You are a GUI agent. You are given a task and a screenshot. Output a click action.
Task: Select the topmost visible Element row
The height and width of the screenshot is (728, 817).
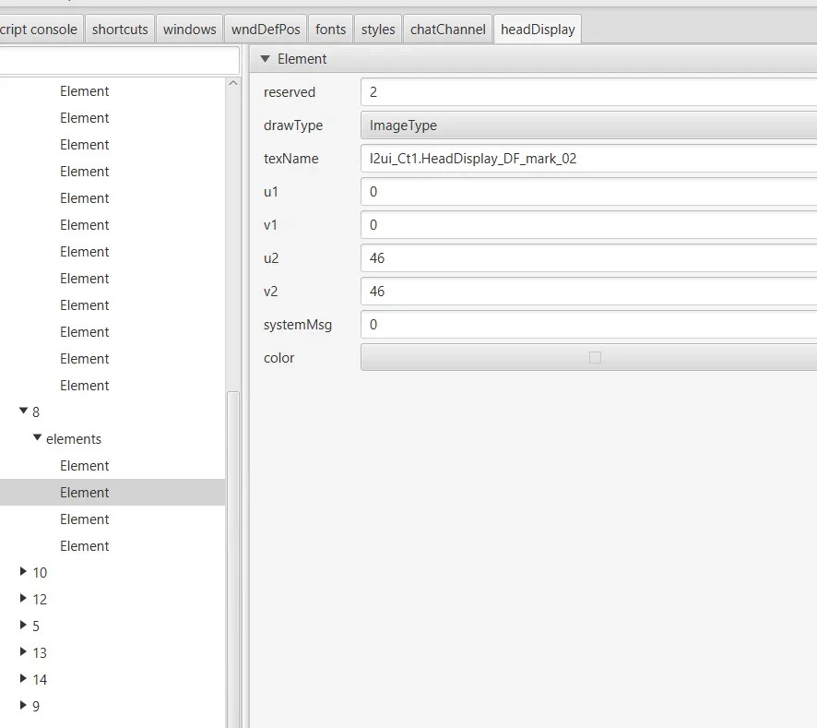(x=112, y=91)
